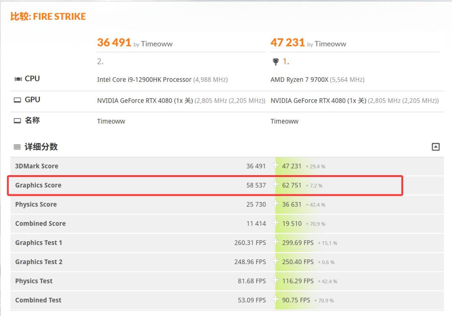452x316 pixels.
Task: Click the AMD Ryzen 7 9700X link
Action: 299,79
